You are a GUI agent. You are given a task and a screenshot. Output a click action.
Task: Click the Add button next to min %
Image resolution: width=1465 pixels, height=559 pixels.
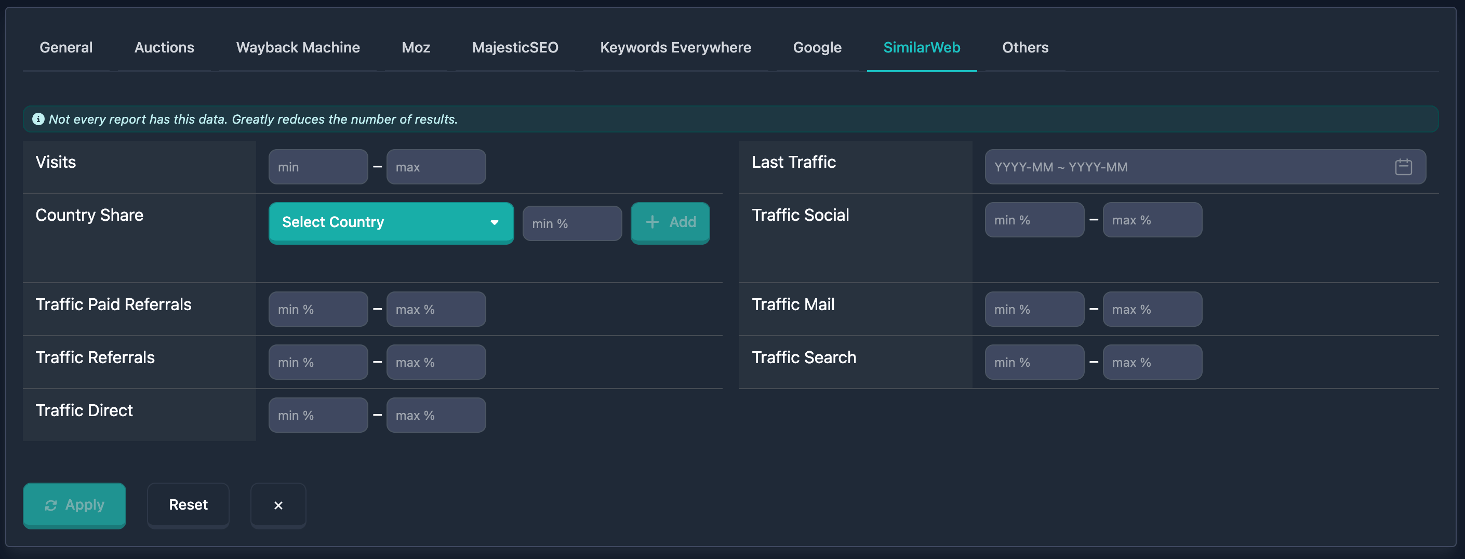pyautogui.click(x=670, y=222)
